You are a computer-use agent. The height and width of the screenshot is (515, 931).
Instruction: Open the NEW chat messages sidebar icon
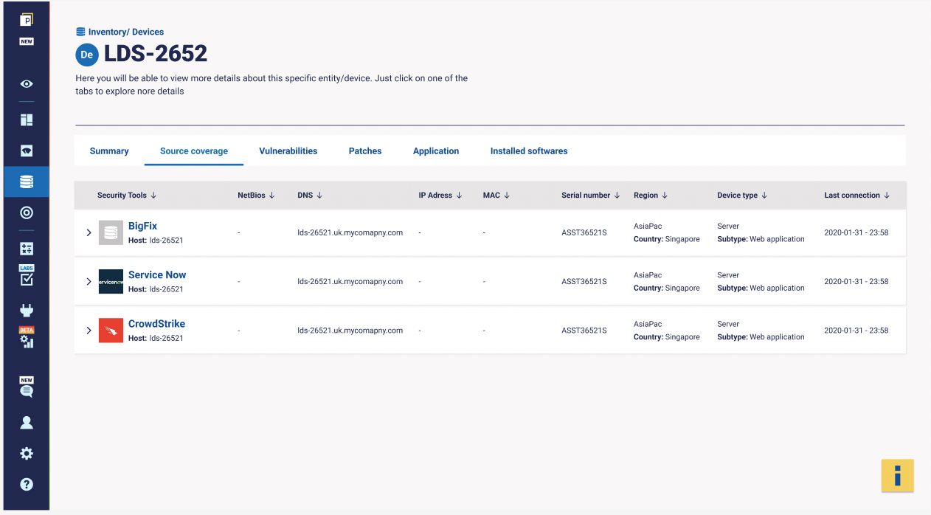point(27,387)
